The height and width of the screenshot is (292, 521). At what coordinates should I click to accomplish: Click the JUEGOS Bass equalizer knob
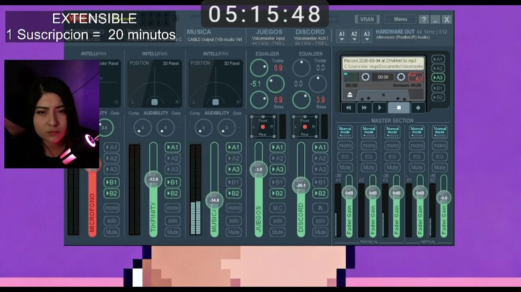(x=259, y=100)
